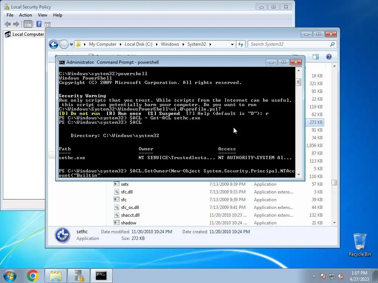Click network tray icon
This screenshot has width=378, height=283.
click(x=332, y=276)
